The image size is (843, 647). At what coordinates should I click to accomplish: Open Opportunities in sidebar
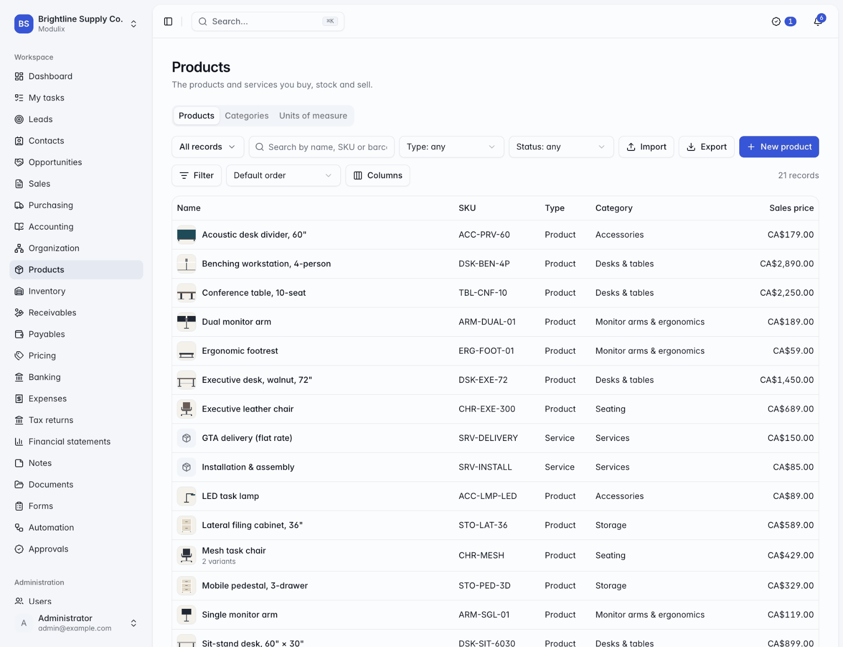click(76, 162)
